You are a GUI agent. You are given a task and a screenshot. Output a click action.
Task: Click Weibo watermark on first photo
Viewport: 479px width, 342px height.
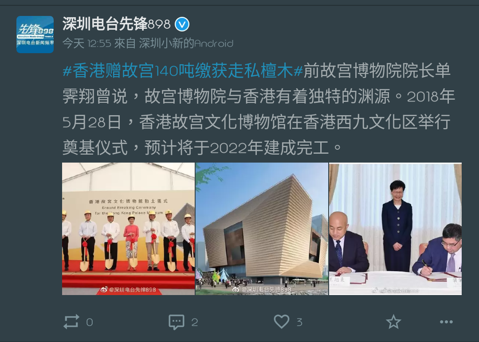point(128,290)
